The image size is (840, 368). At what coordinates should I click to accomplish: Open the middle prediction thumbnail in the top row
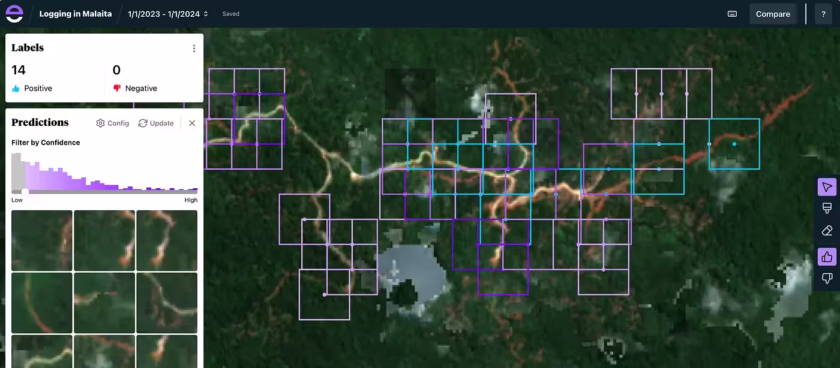click(104, 240)
